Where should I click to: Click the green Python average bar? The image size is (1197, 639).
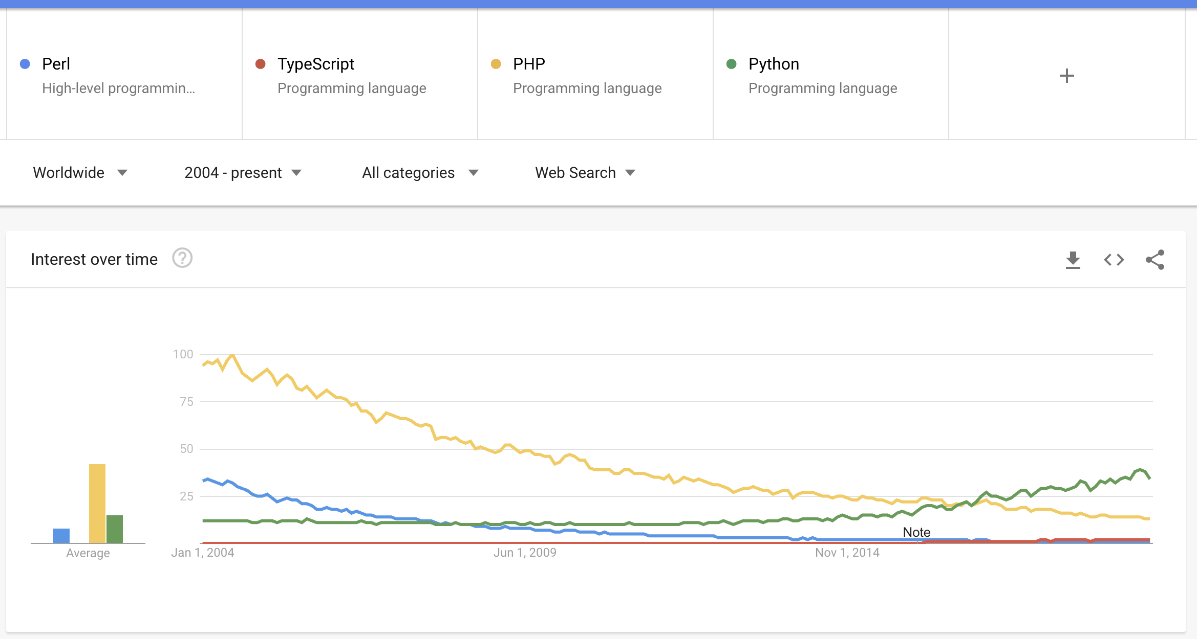click(115, 529)
